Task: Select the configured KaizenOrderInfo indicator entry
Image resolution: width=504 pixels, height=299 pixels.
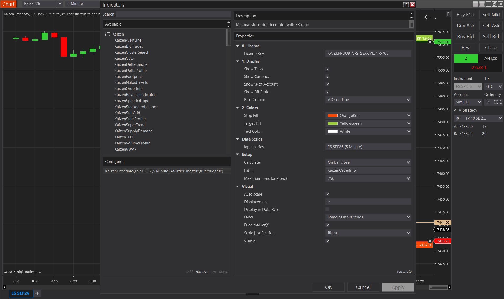Action: [167, 171]
